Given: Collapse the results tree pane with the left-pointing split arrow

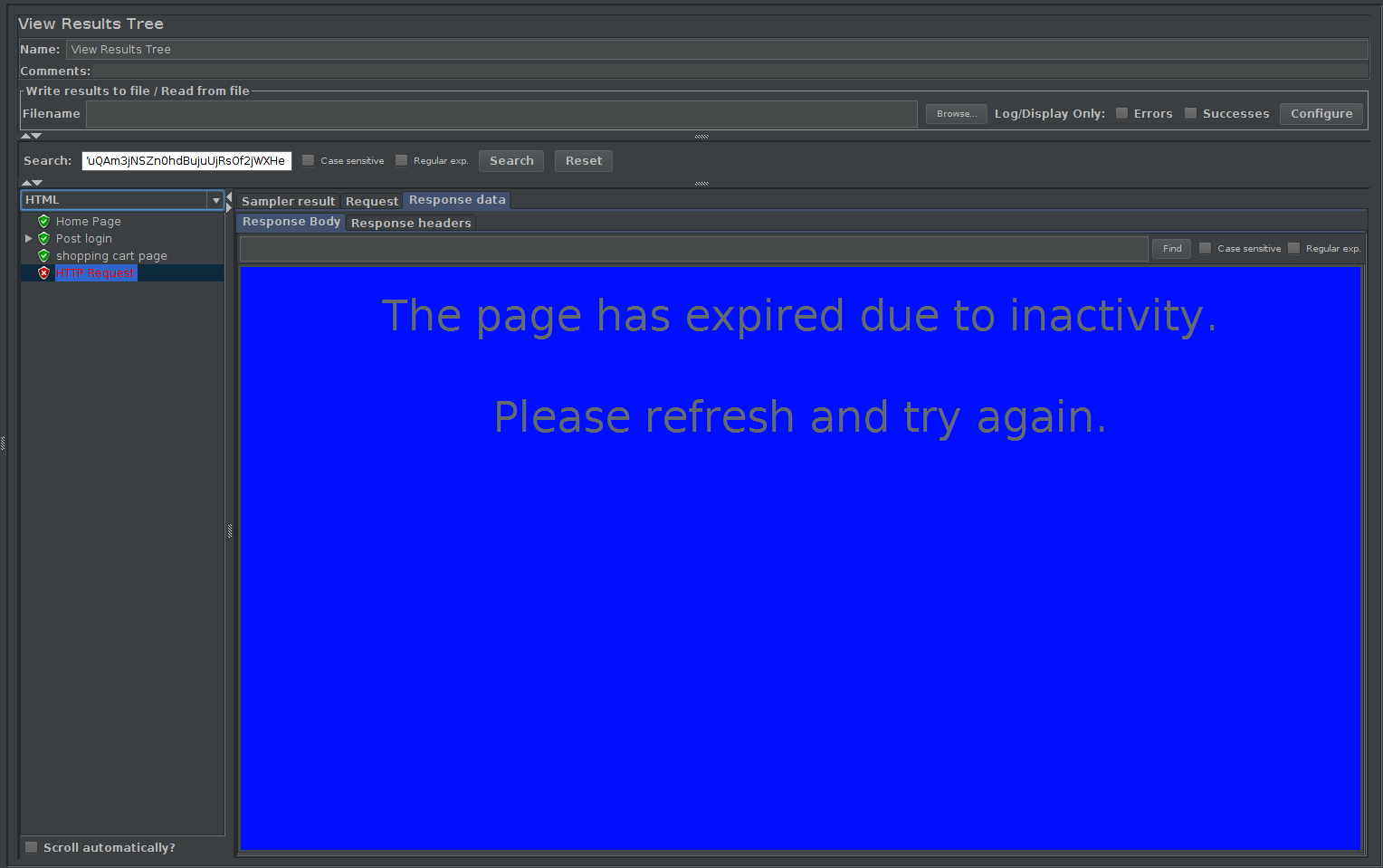Looking at the screenshot, I should (229, 196).
